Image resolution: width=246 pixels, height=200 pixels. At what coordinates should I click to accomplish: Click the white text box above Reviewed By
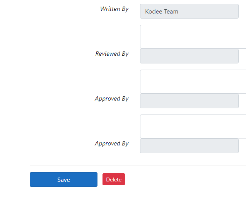tap(193, 37)
